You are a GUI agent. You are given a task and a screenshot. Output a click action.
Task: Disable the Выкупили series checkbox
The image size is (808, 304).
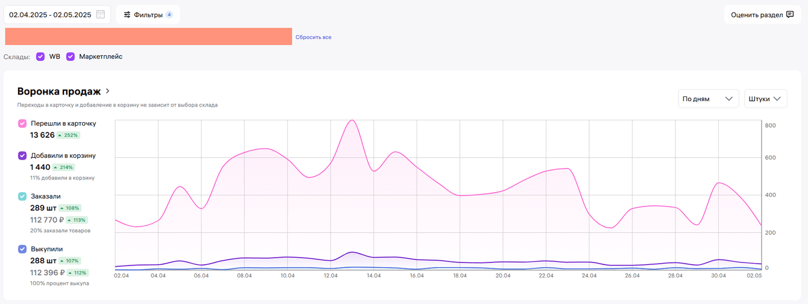tap(22, 249)
